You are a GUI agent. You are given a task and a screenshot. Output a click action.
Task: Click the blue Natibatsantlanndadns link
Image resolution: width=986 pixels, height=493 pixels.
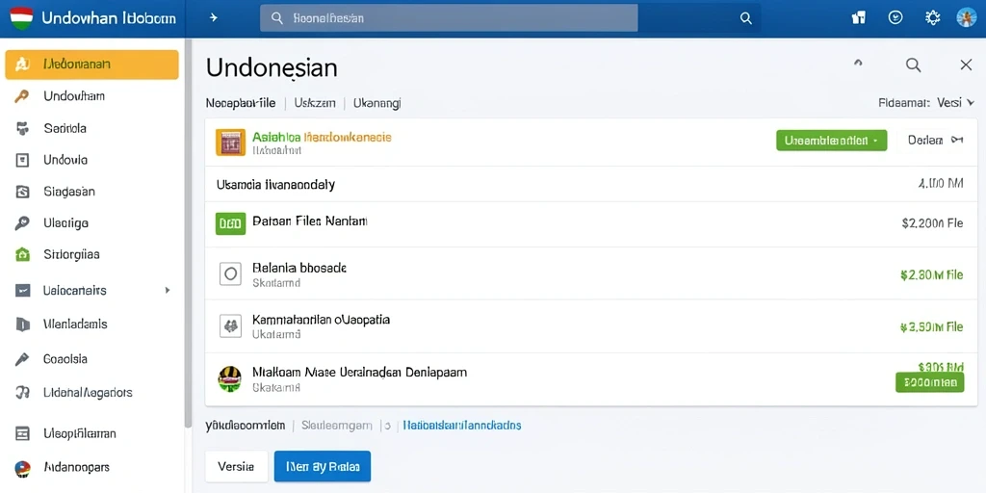pos(462,426)
